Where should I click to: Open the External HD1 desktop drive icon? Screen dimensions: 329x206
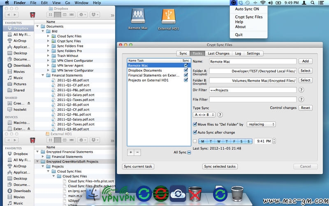click(x=169, y=16)
